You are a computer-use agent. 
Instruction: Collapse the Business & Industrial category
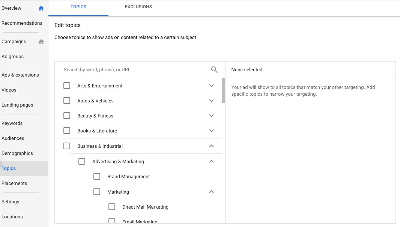click(211, 146)
